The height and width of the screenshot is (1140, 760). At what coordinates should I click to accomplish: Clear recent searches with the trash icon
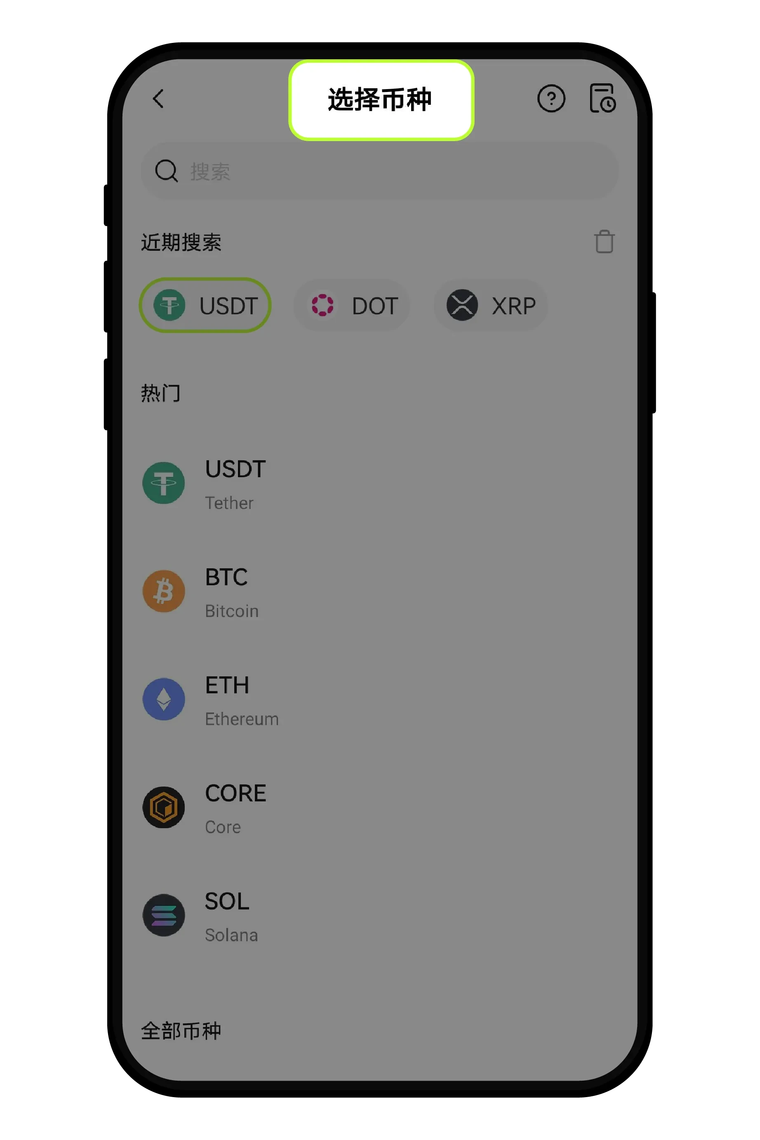[604, 241]
